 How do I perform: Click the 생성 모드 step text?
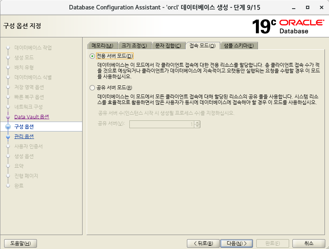tap(24, 57)
